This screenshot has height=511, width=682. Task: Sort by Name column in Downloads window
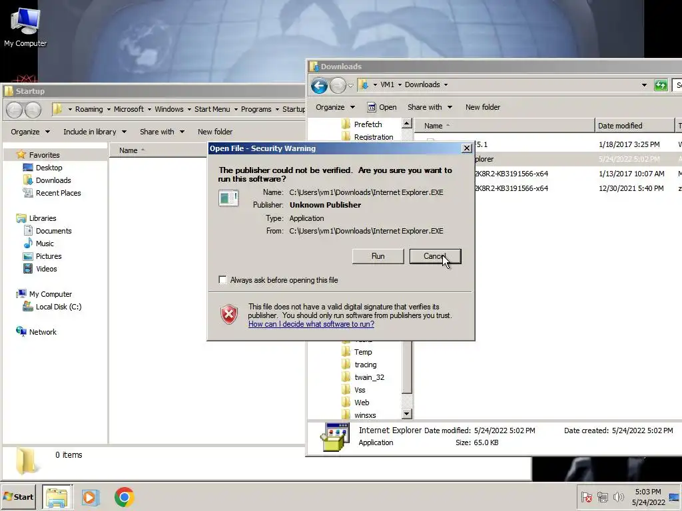point(505,126)
